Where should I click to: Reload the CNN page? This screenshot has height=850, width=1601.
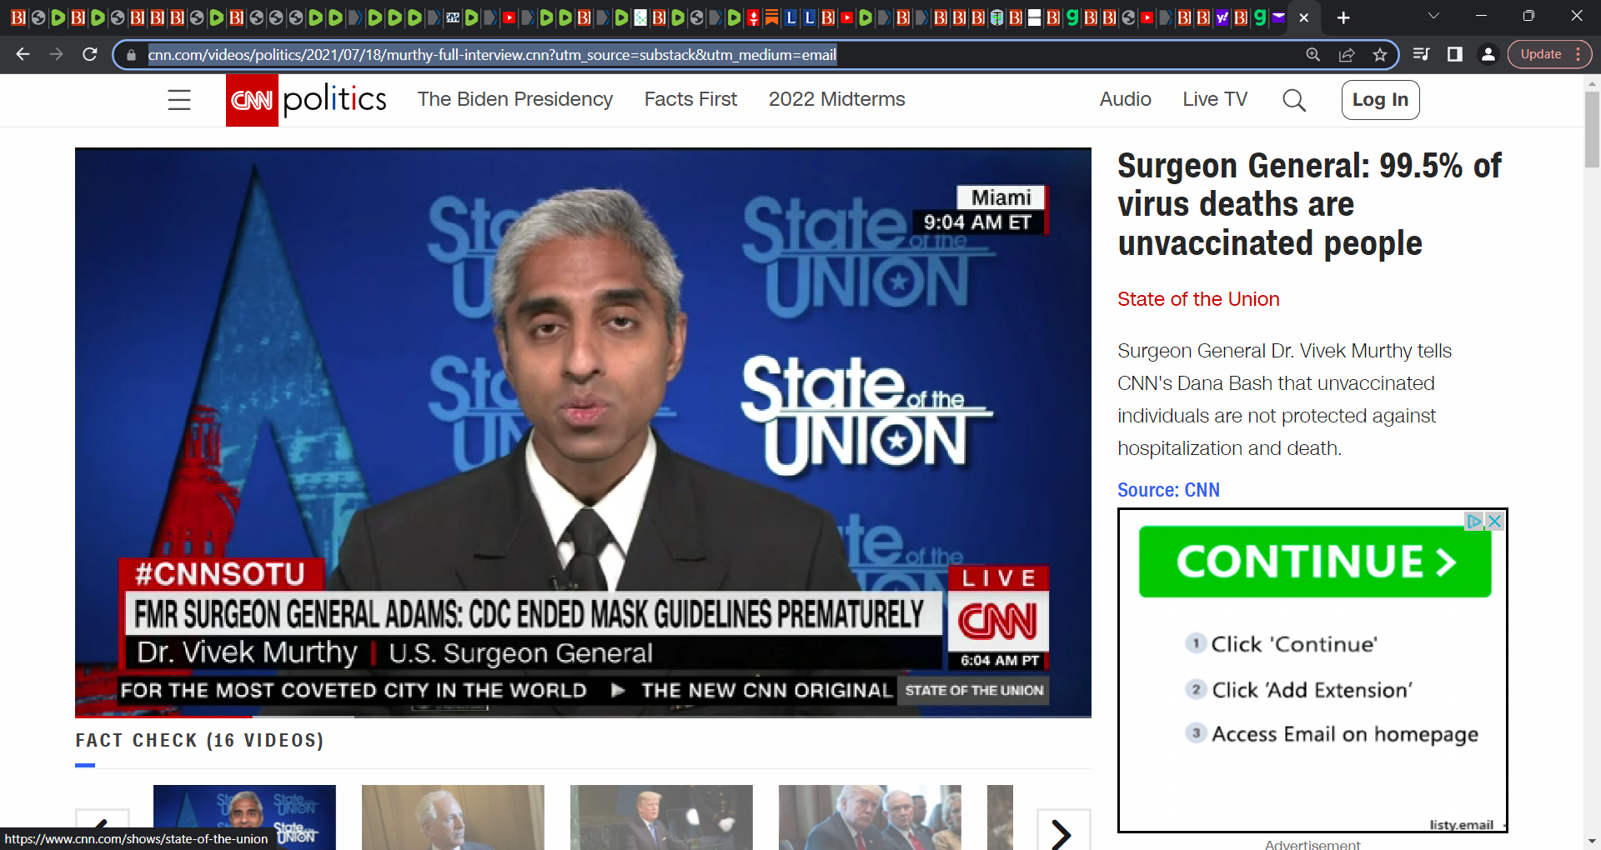click(x=90, y=54)
